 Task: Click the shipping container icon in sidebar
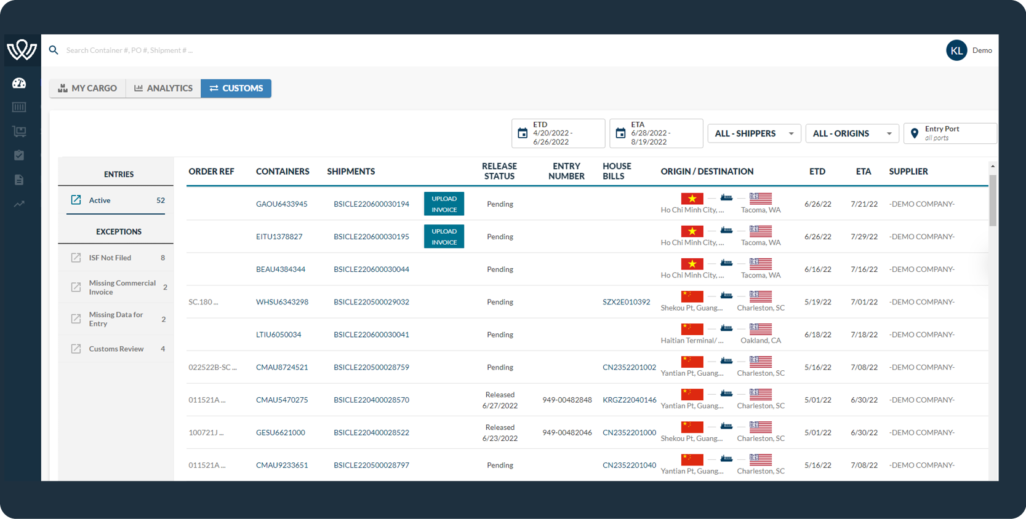(19, 107)
